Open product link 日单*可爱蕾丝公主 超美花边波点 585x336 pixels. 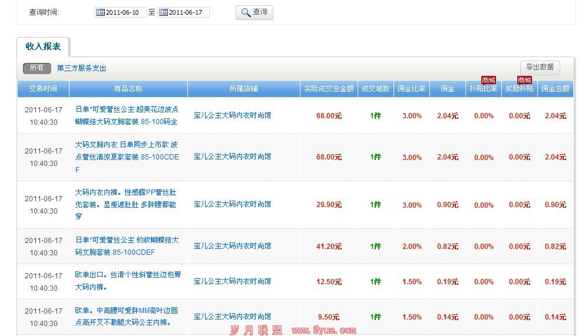(x=127, y=109)
